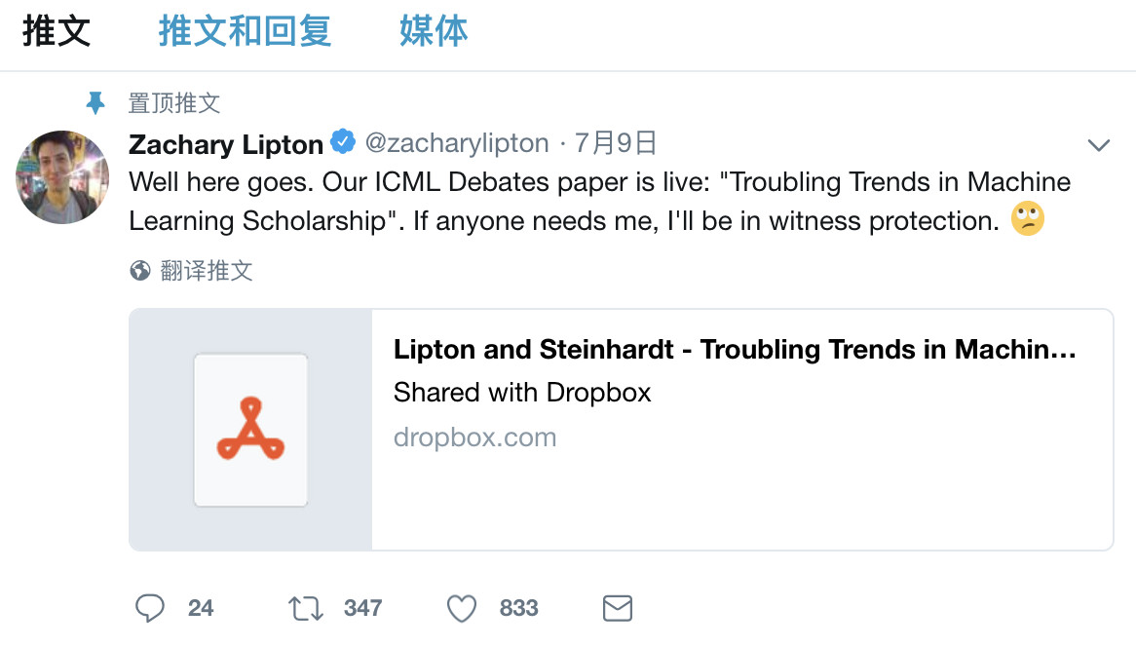The image size is (1136, 647).
Task: Open the 推文和回复 tab
Action: [245, 31]
